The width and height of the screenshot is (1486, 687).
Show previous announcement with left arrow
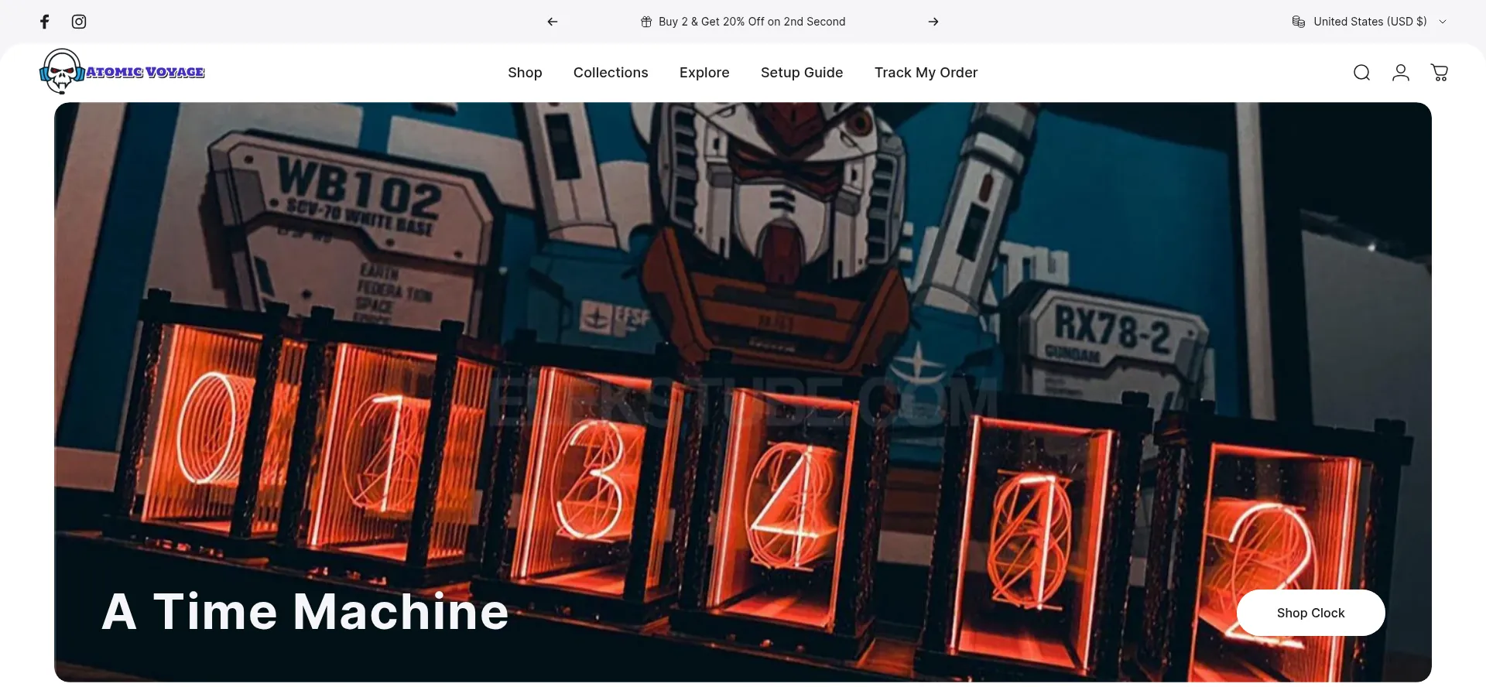click(553, 22)
